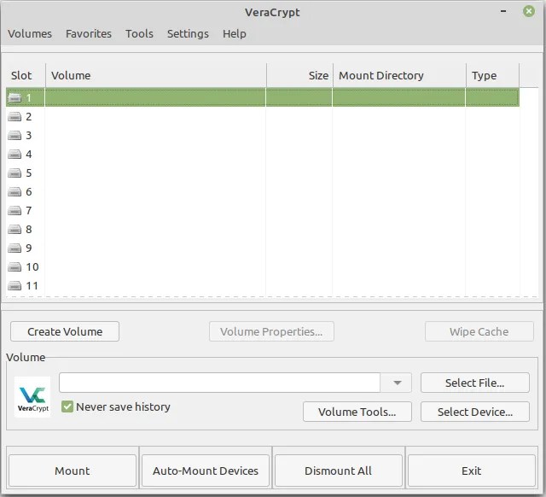546x497 pixels.
Task: Minimize the VeraCrypt window
Action: point(503,11)
